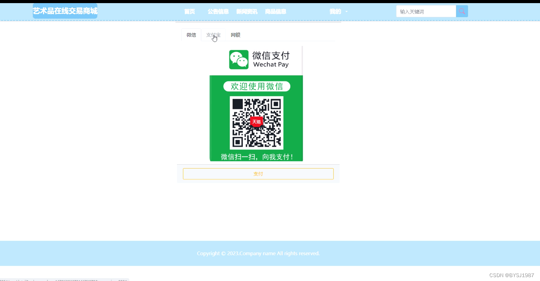
Task: Click the 微信扫一扫，向我支付 caption
Action: point(257,157)
